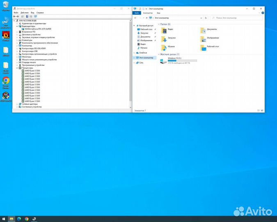The height and width of the screenshot is (222, 277).
Task: Expand the Системные устройства category
Action: 17,107
